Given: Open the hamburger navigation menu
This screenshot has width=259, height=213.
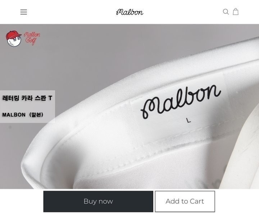Looking at the screenshot, I should (24, 12).
